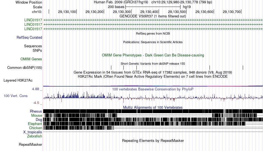Click the Human Feb. 2009 (GRCh37/hg19) text
This screenshot has height=151, width=263.
[121, 2]
